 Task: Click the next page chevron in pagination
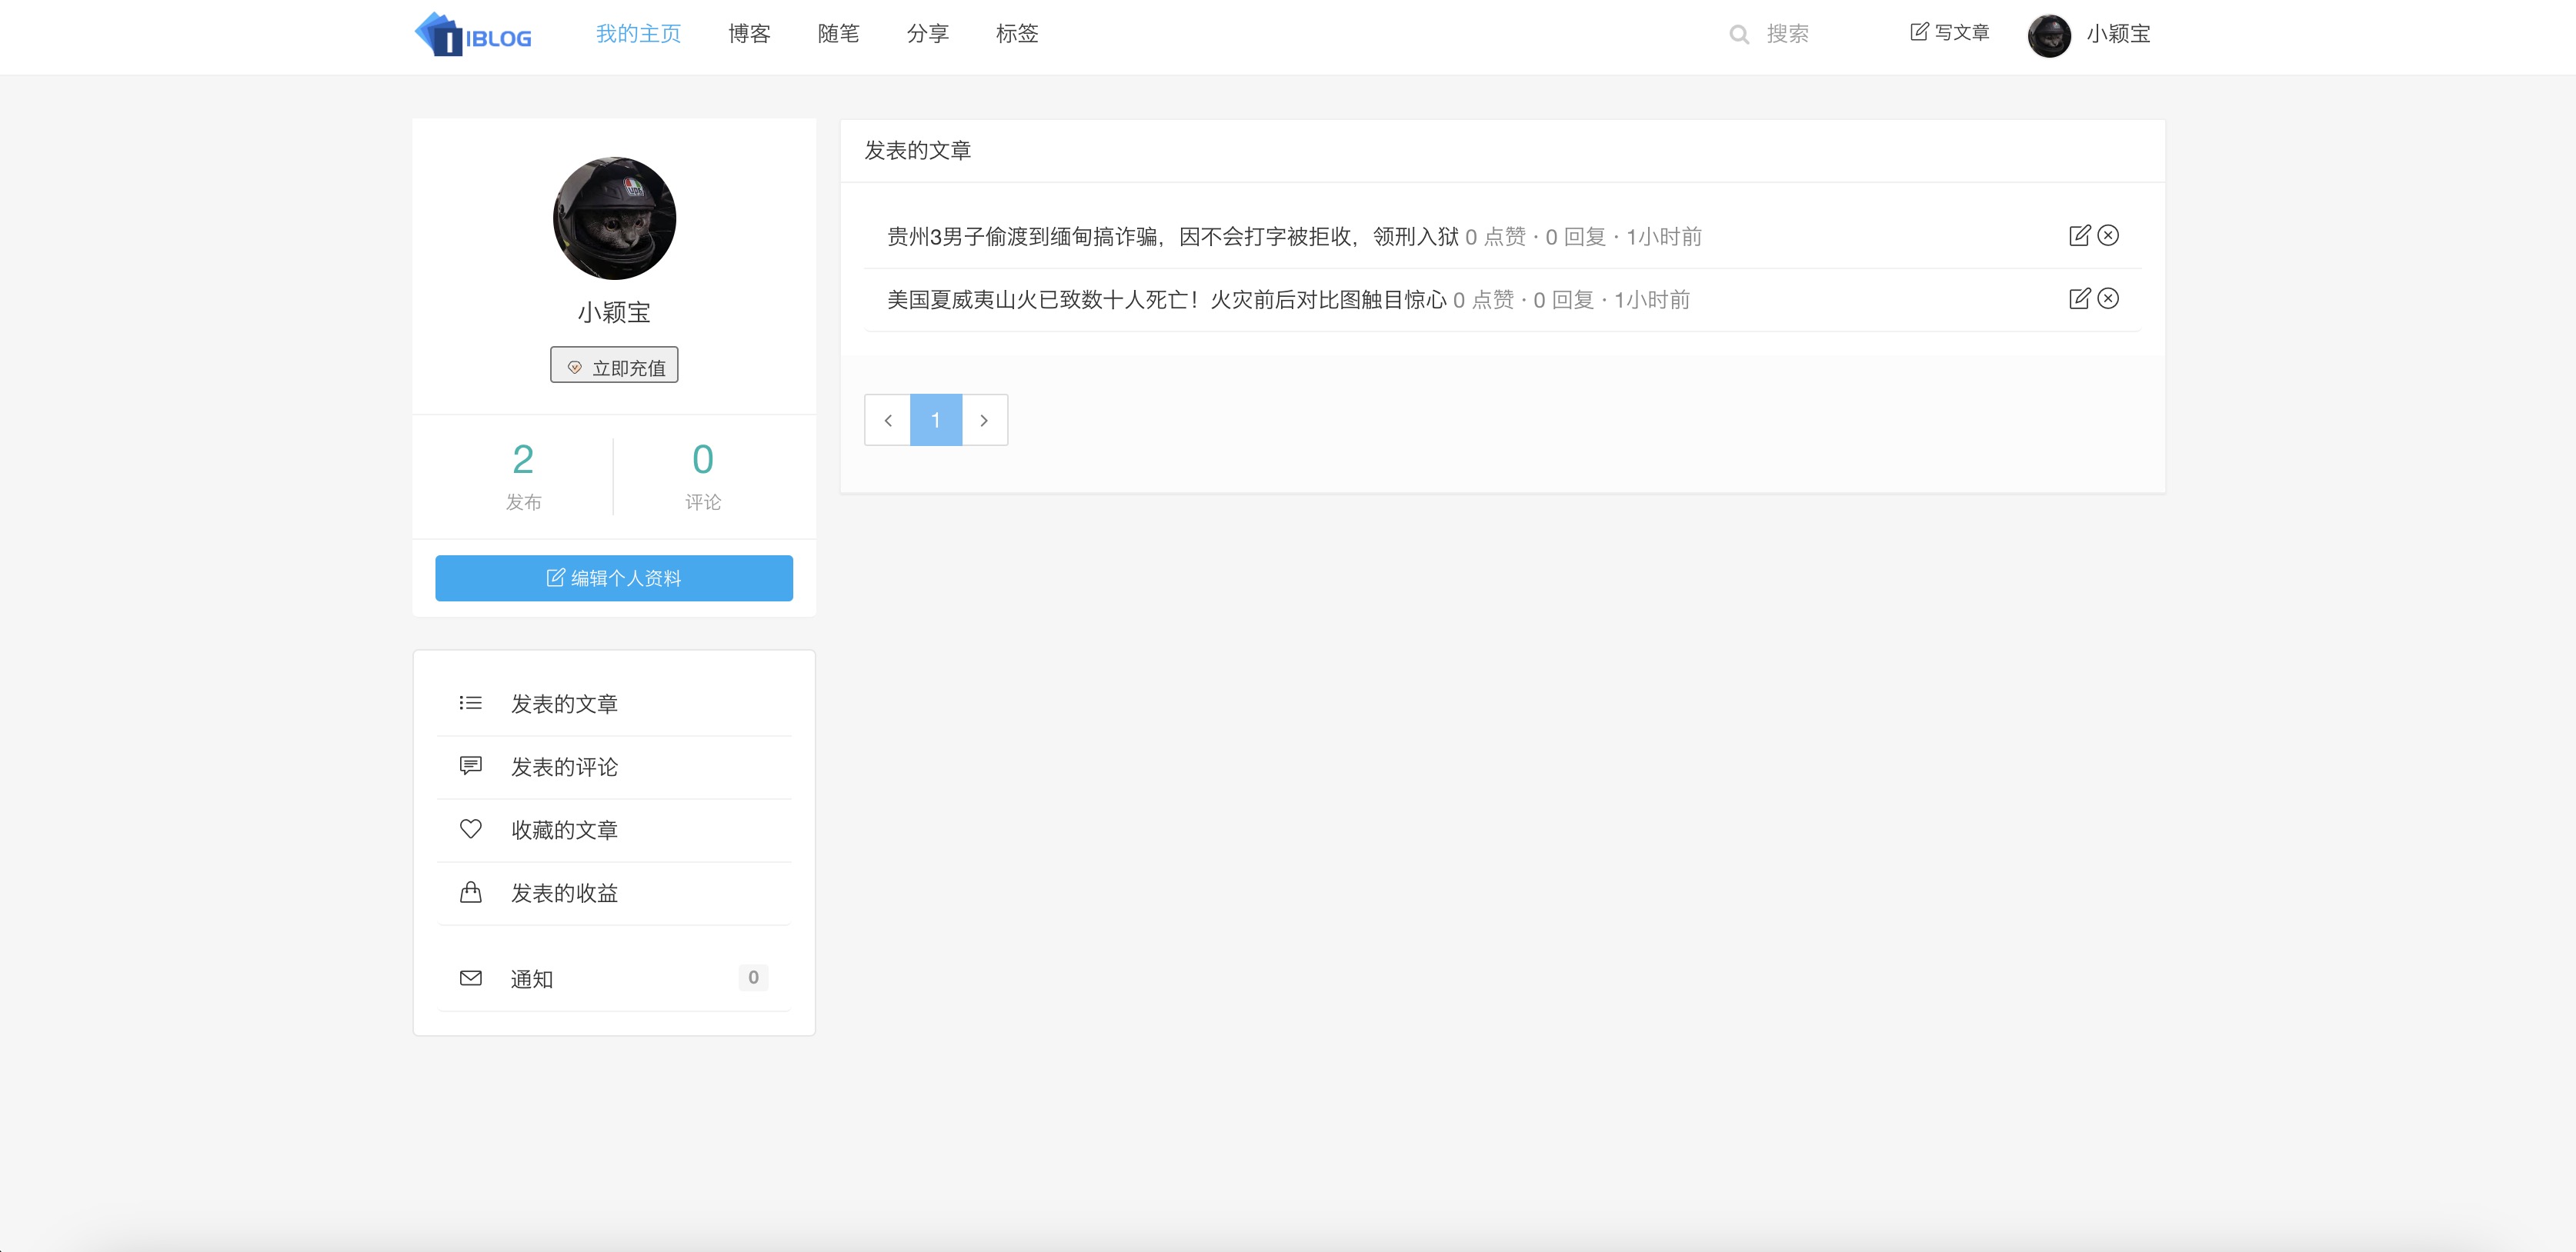tap(984, 420)
